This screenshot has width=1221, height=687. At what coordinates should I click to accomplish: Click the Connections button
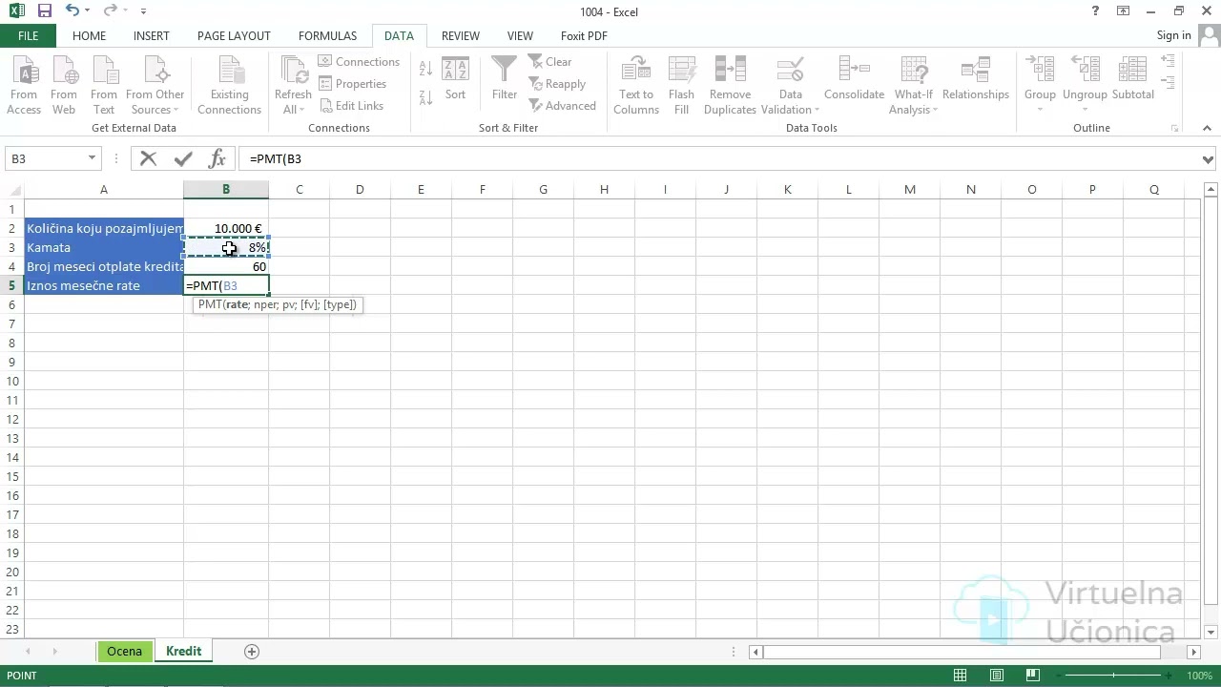click(x=359, y=62)
